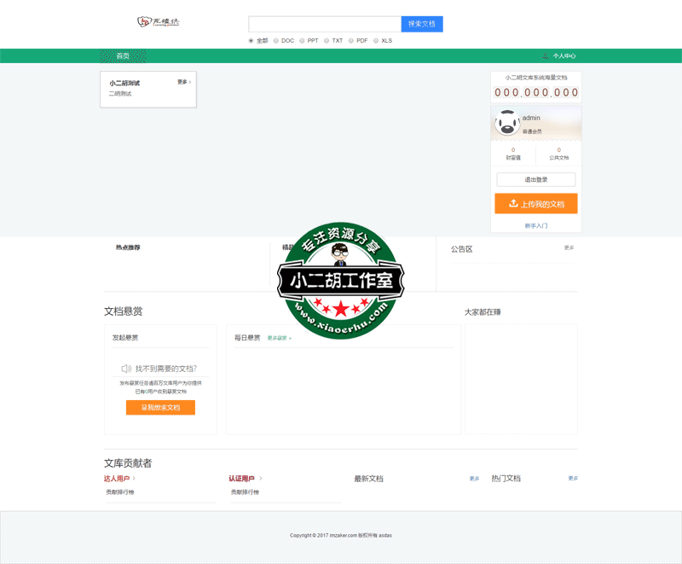Click the 我要求文档 orange button
Screen dimensions: 682x564
(160, 408)
